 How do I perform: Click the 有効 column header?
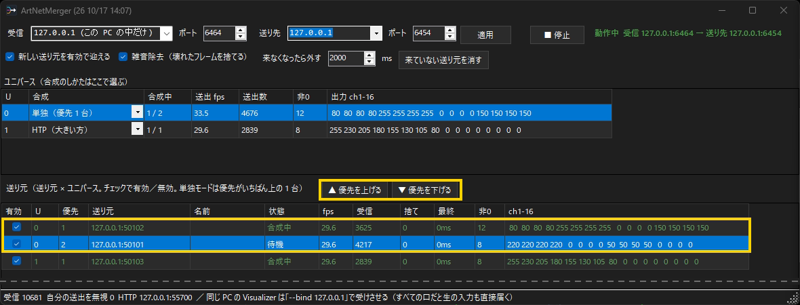16,211
